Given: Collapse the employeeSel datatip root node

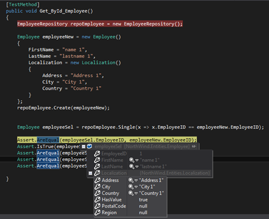Looking at the screenshot, I should (x=84, y=147).
